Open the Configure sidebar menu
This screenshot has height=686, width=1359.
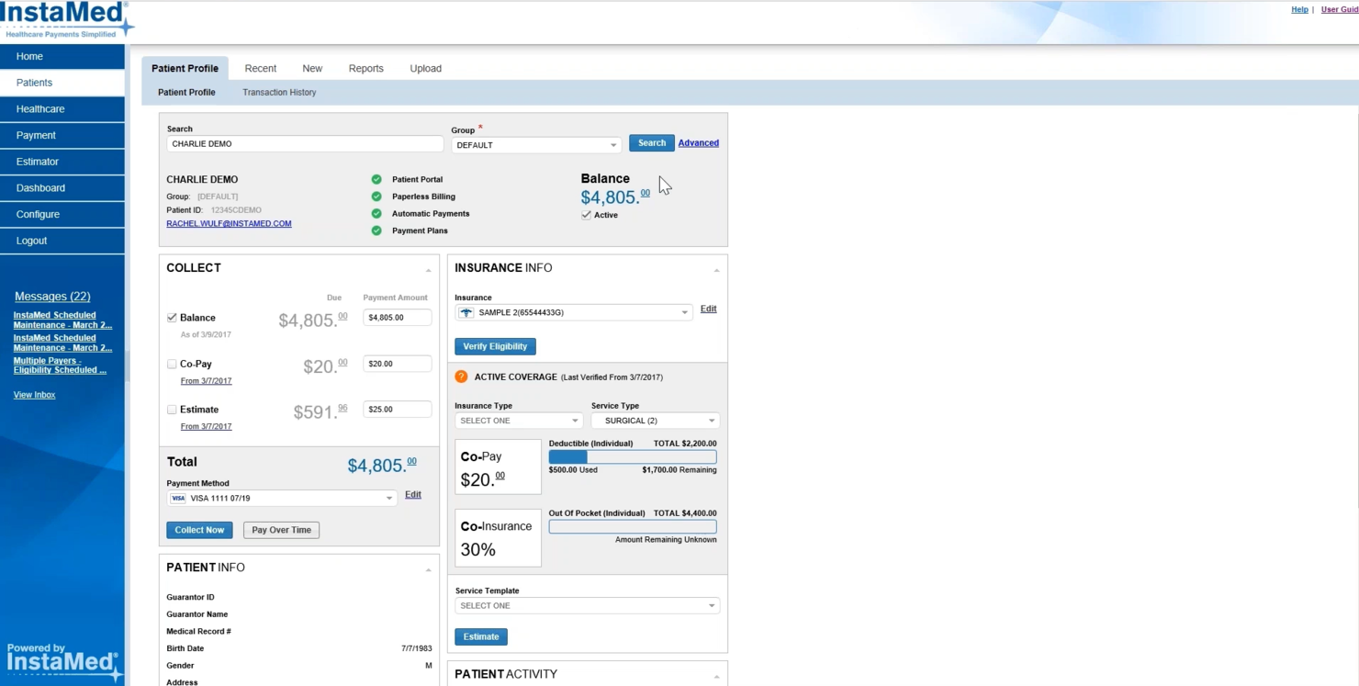point(62,214)
